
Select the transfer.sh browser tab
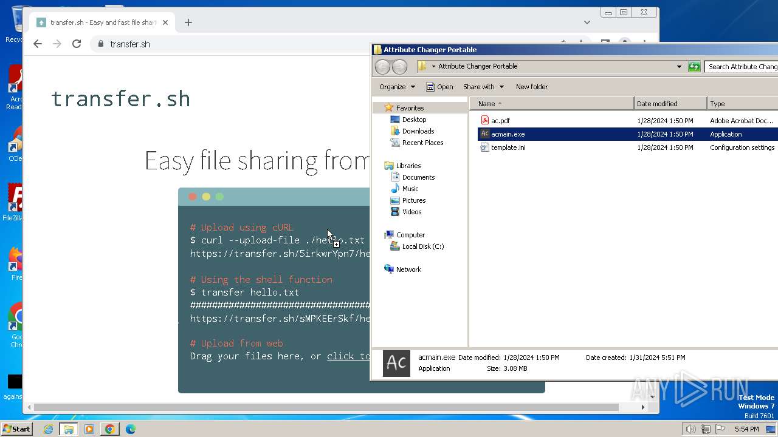click(x=102, y=22)
